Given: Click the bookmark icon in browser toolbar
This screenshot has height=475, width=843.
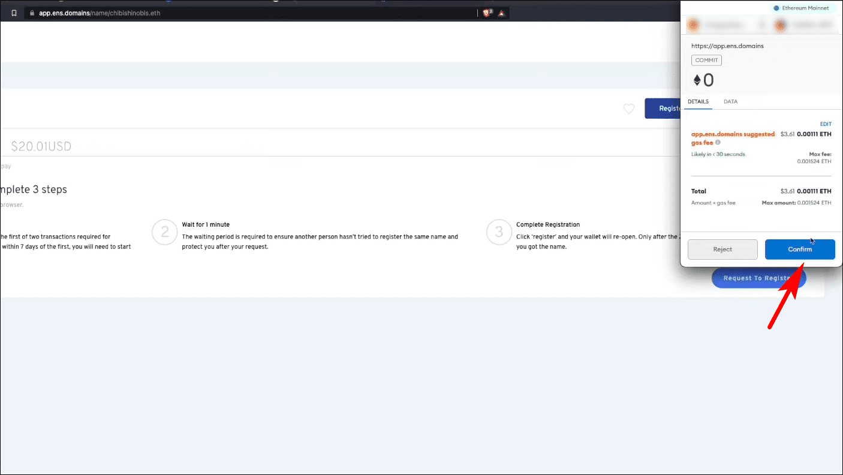Looking at the screenshot, I should point(14,13).
